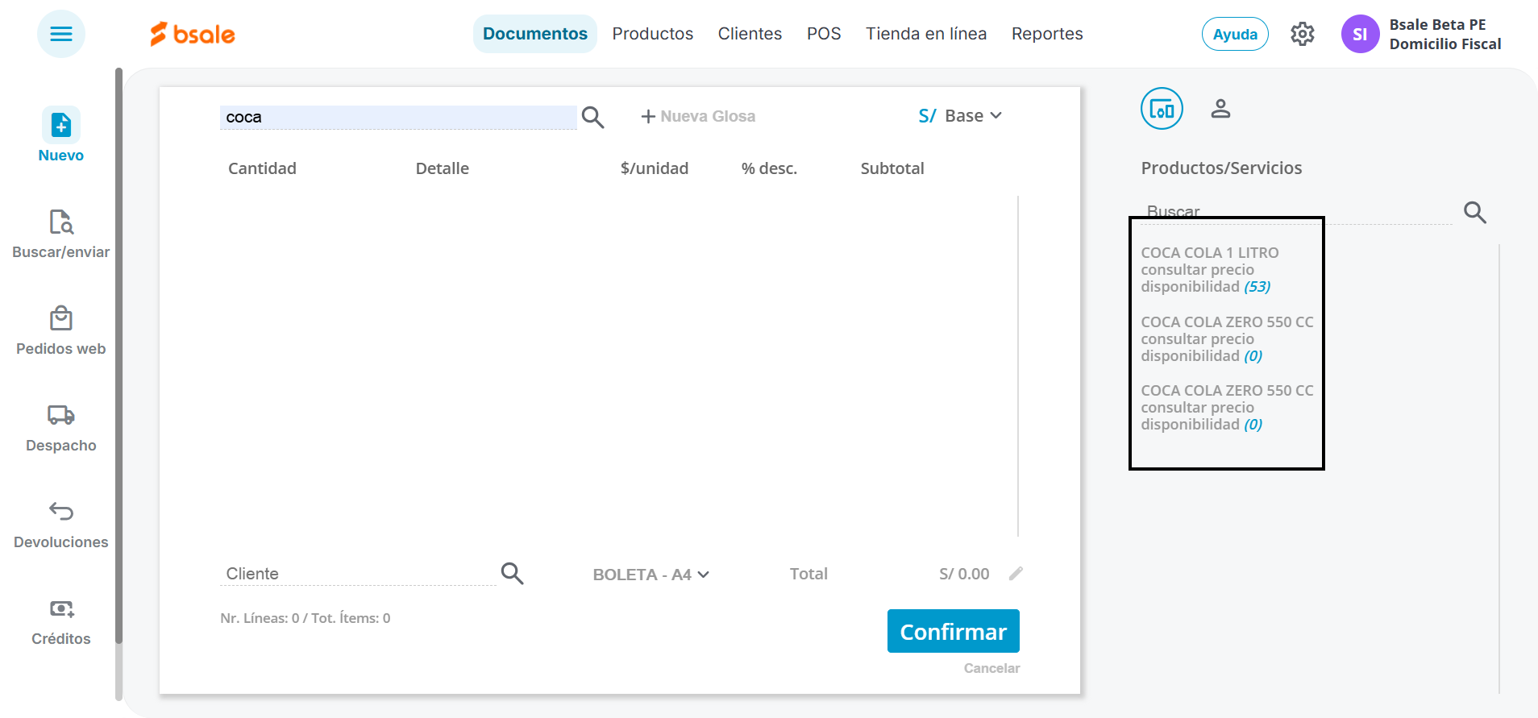Click the plus icon of Nueva Glosa
The image size is (1538, 718).
648,117
